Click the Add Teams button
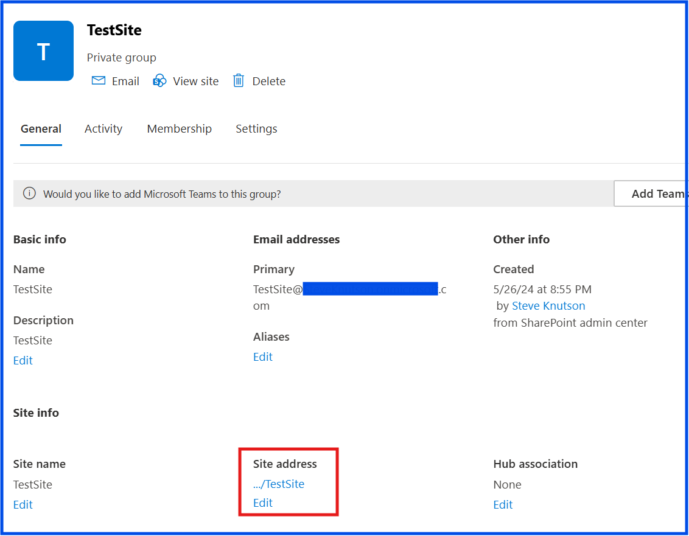The height and width of the screenshot is (536, 689). [651, 193]
